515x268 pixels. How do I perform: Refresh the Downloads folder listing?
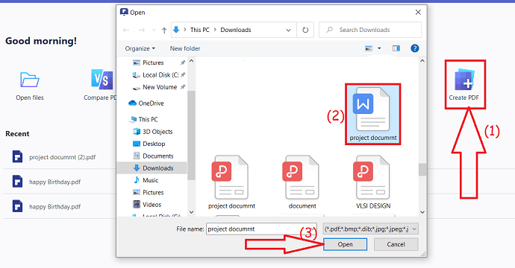[x=305, y=30]
